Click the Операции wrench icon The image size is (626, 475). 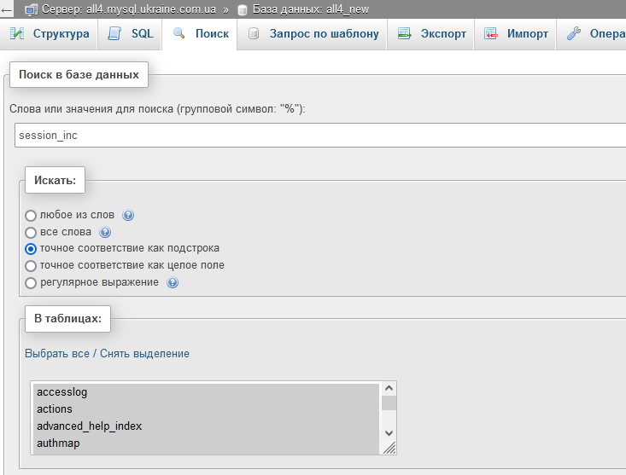point(574,33)
